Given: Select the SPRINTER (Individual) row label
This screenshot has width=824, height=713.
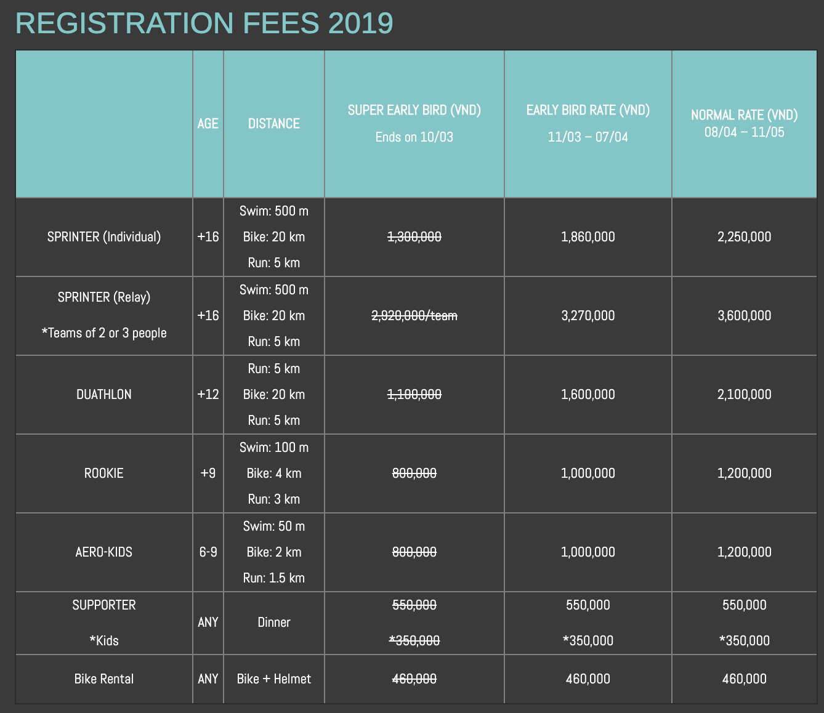Looking at the screenshot, I should pyautogui.click(x=104, y=237).
